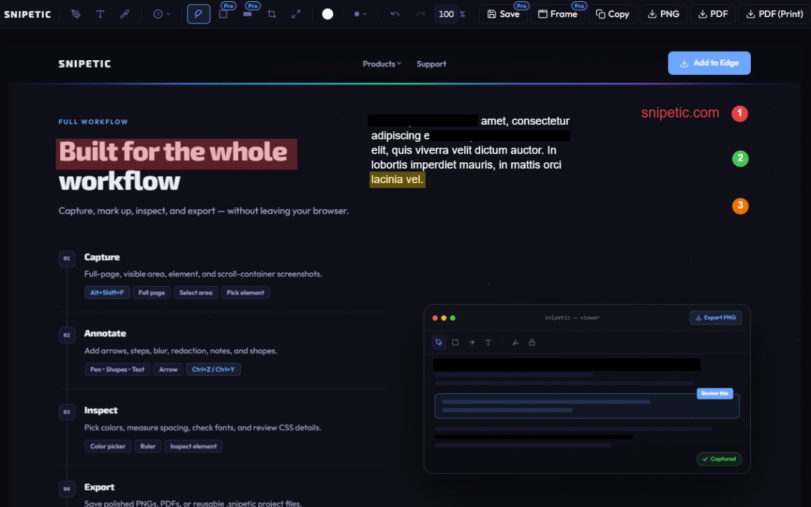Image resolution: width=811 pixels, height=507 pixels.
Task: Click the FULL WORKFLOW label
Action: click(x=93, y=122)
